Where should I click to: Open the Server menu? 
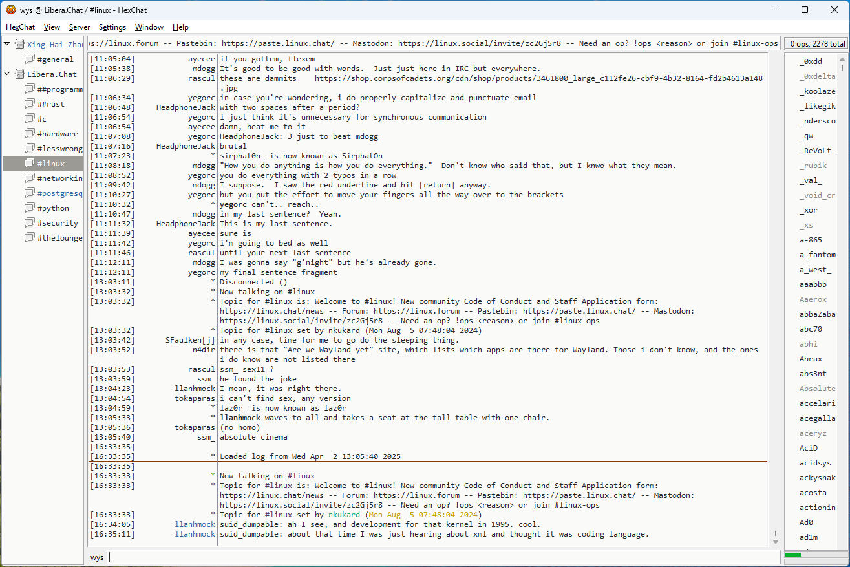[80, 27]
